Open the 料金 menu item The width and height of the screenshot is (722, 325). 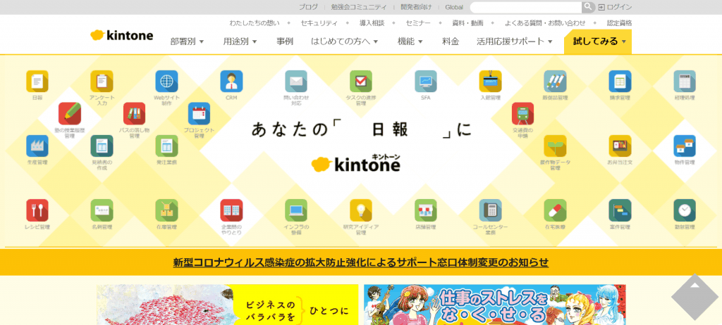pyautogui.click(x=451, y=42)
